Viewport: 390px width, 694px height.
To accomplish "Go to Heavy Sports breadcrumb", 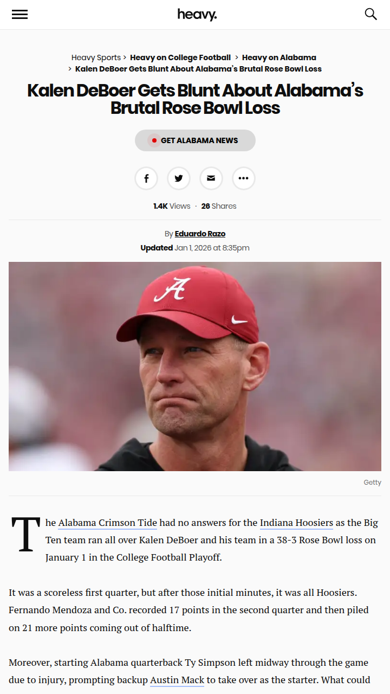I will click(96, 57).
